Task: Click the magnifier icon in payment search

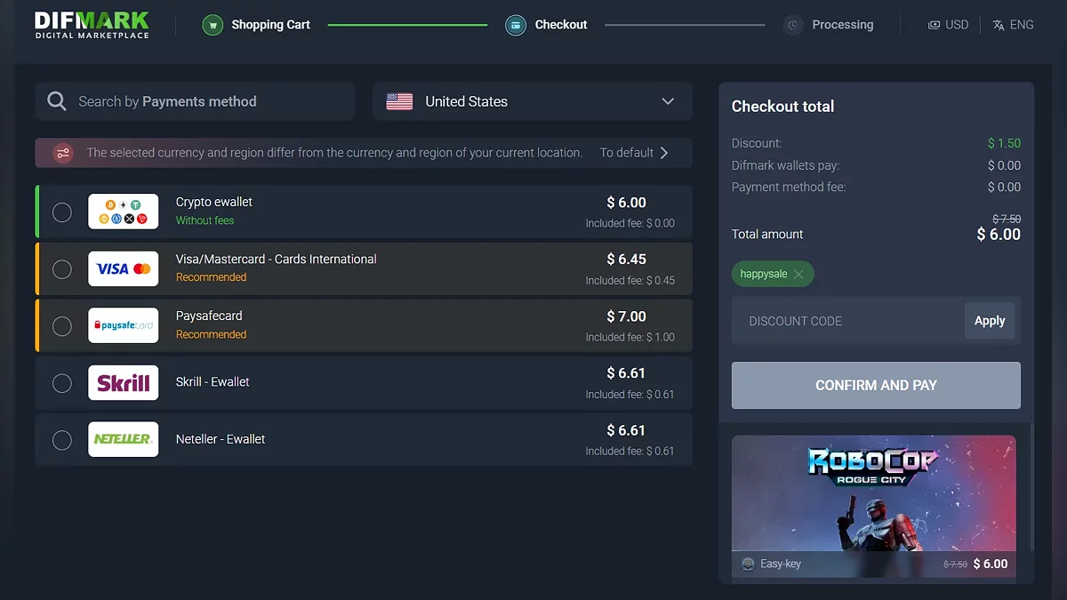Action: point(57,101)
